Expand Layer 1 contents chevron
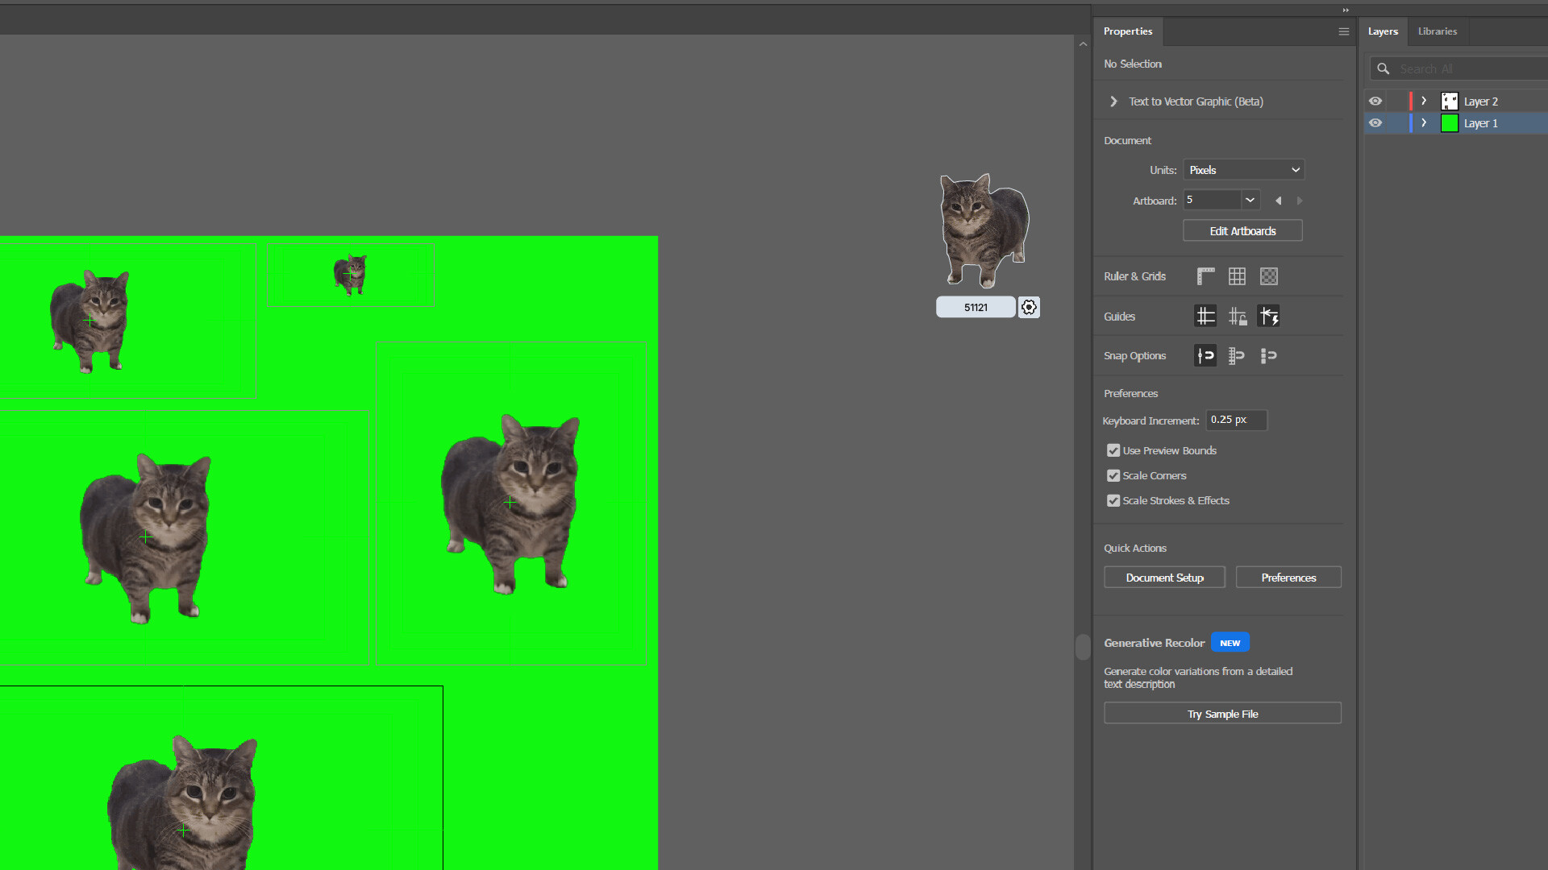The width and height of the screenshot is (1548, 870). point(1424,122)
